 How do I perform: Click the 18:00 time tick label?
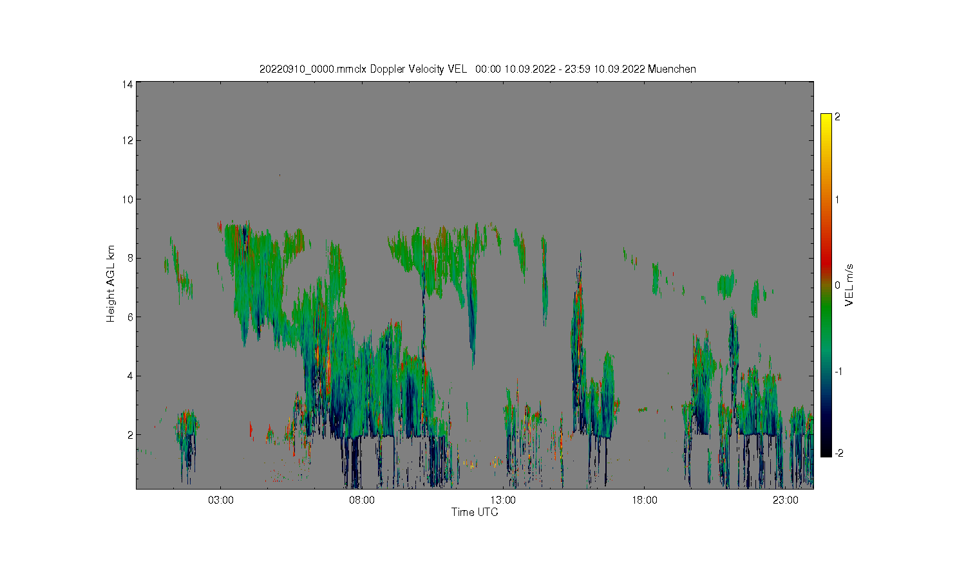click(644, 500)
